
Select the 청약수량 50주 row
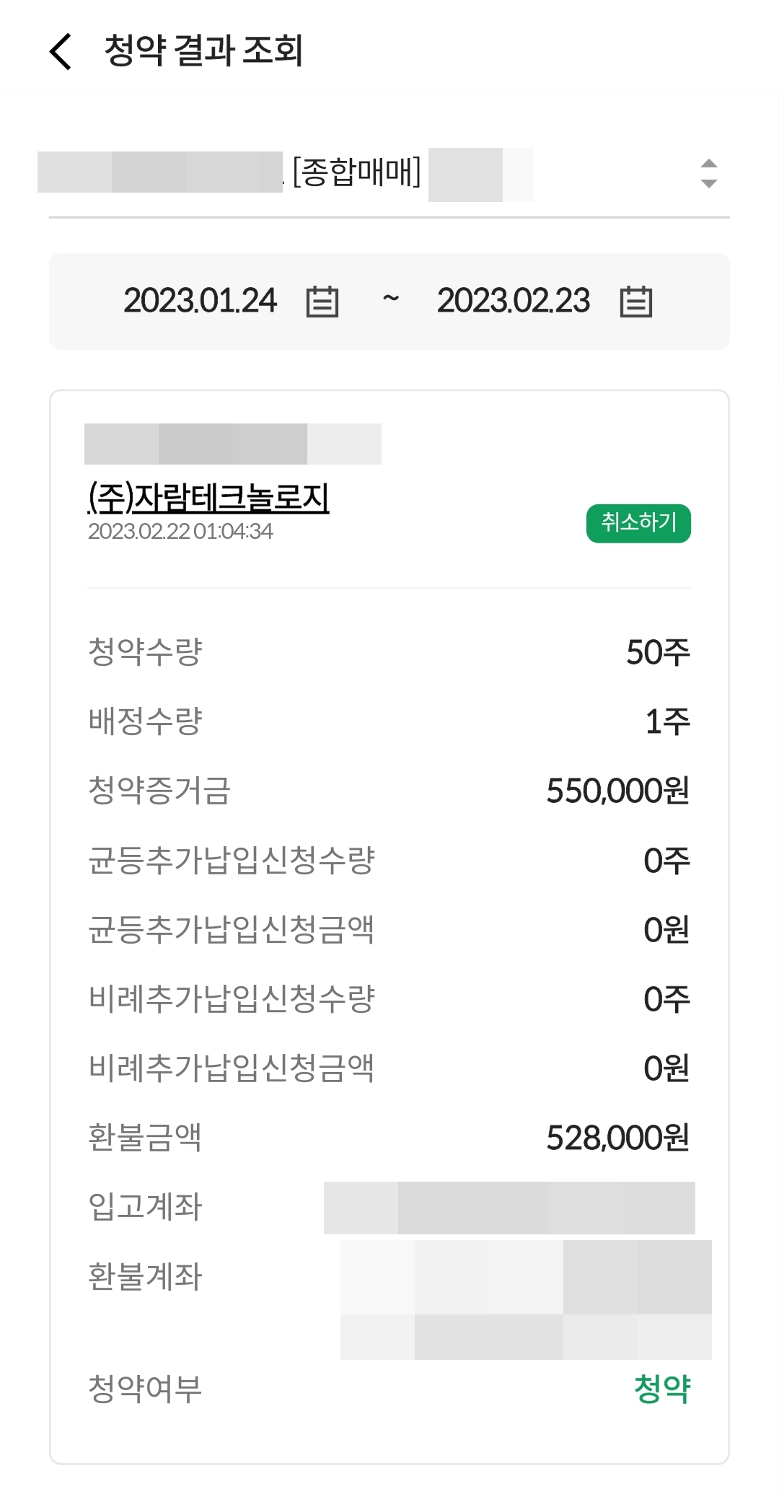point(389,651)
